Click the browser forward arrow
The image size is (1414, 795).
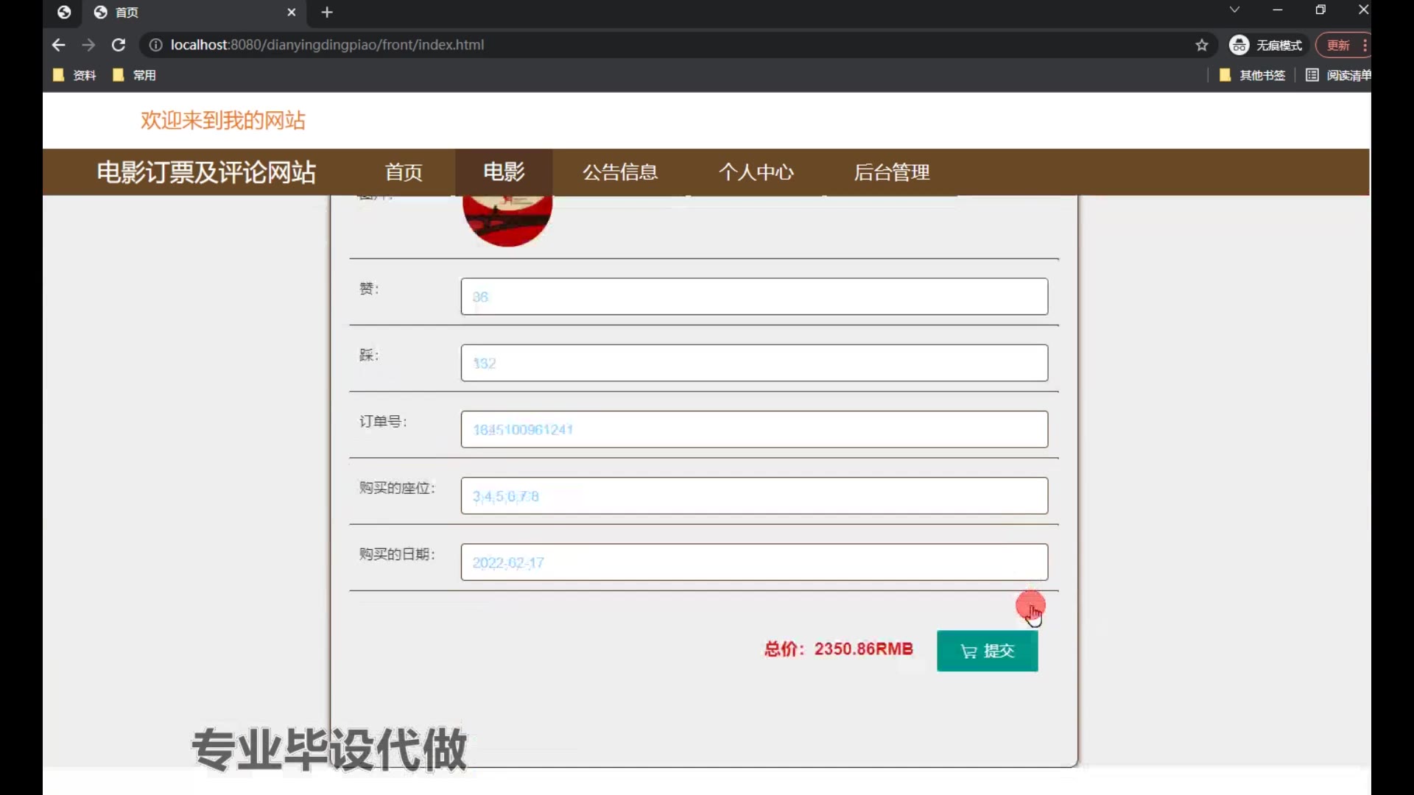[x=88, y=45]
